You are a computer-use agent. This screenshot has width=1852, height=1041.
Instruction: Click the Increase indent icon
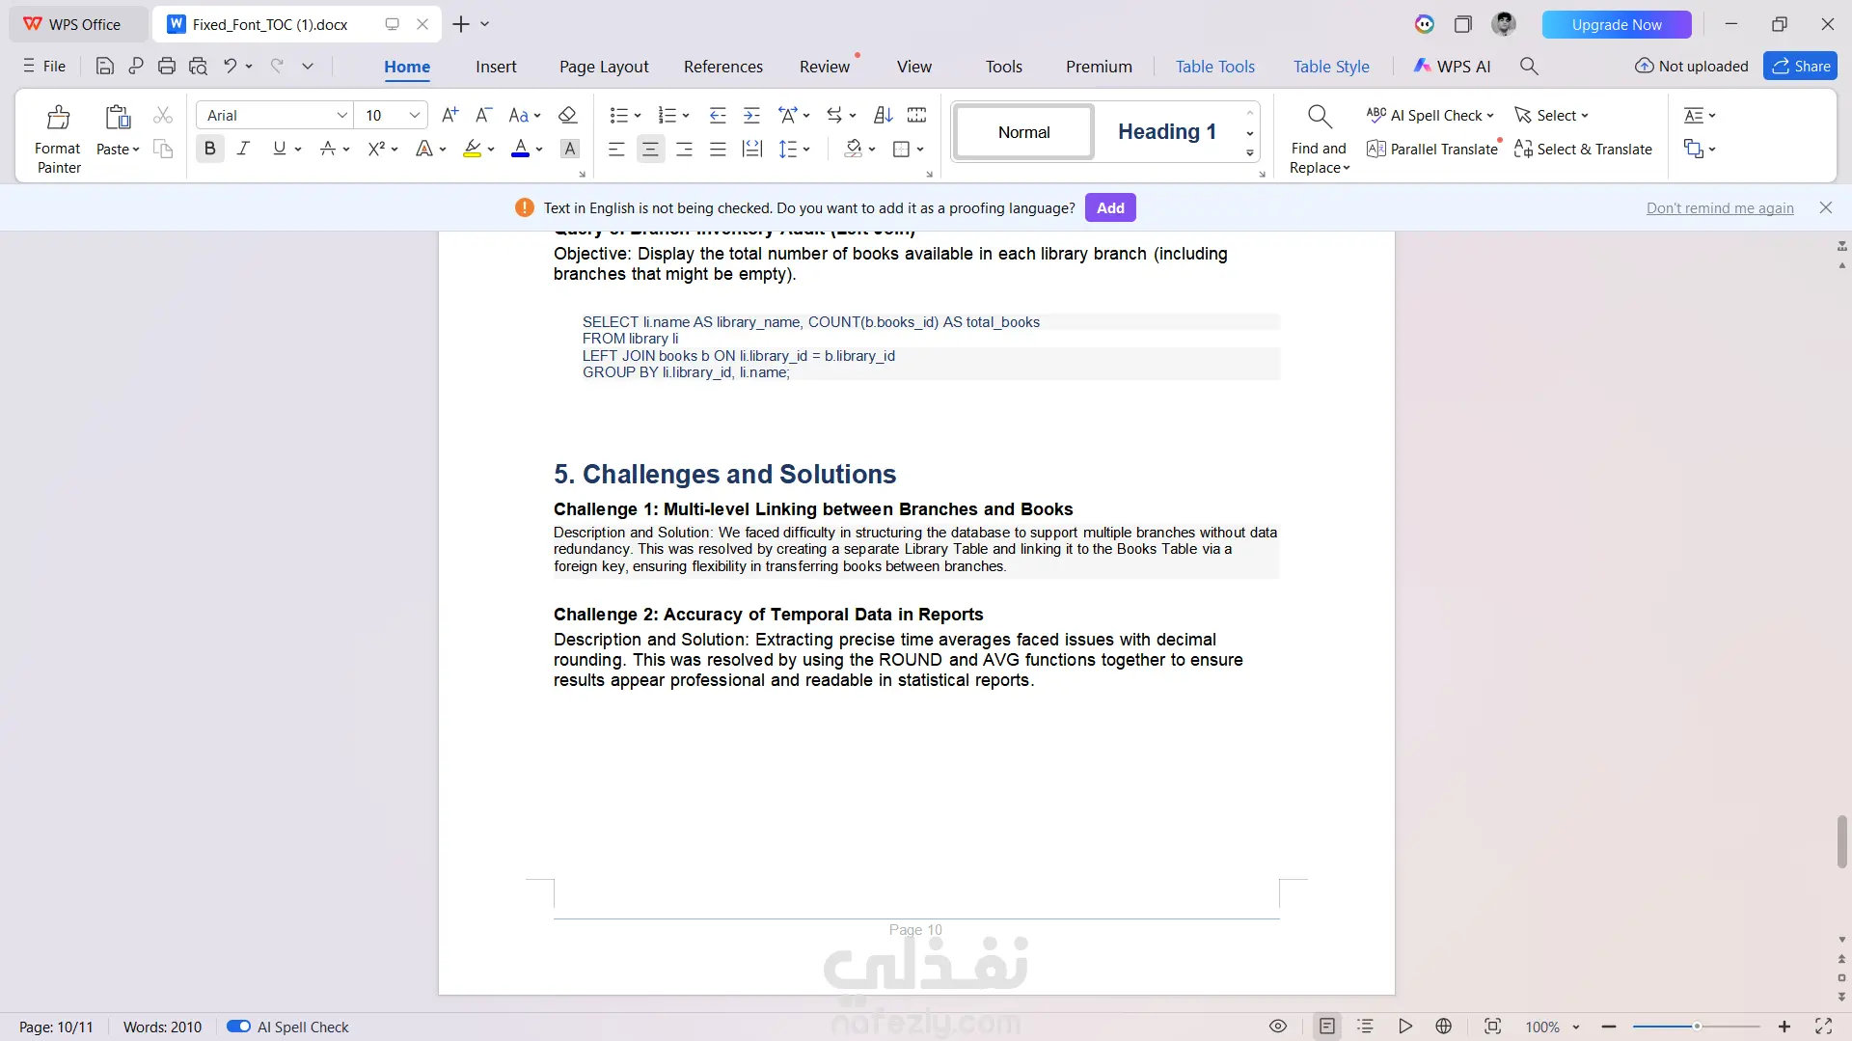(751, 115)
